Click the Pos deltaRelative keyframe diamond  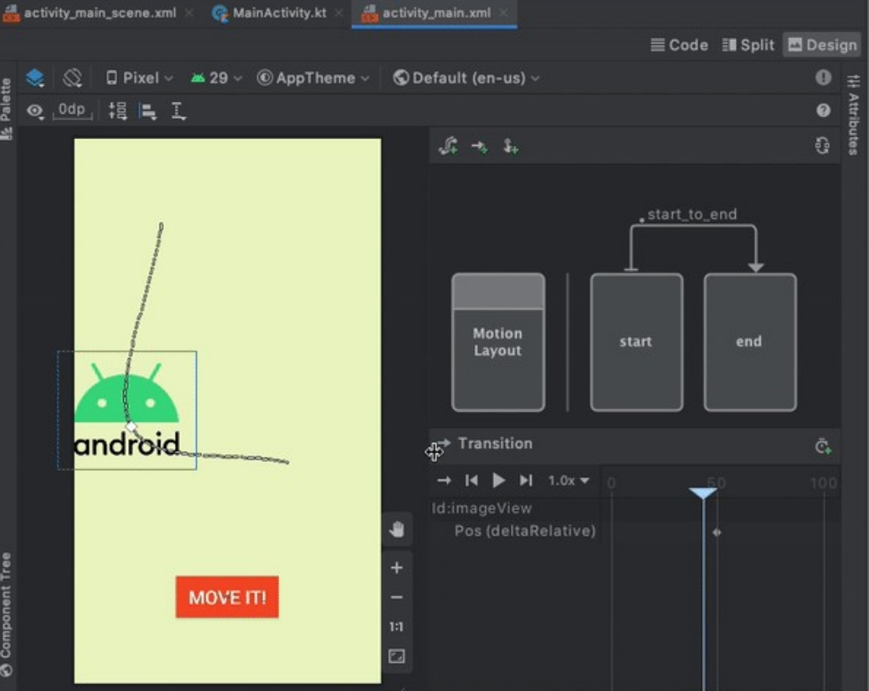(x=716, y=531)
